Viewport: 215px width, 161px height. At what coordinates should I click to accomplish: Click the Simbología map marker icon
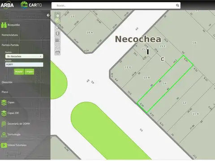click(4, 135)
